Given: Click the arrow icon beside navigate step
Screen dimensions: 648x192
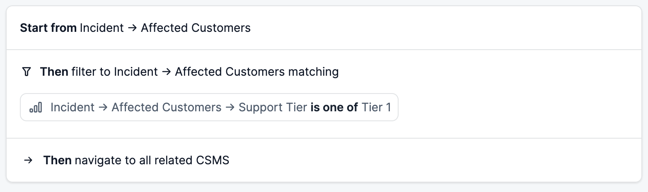Looking at the screenshot, I should (28, 160).
